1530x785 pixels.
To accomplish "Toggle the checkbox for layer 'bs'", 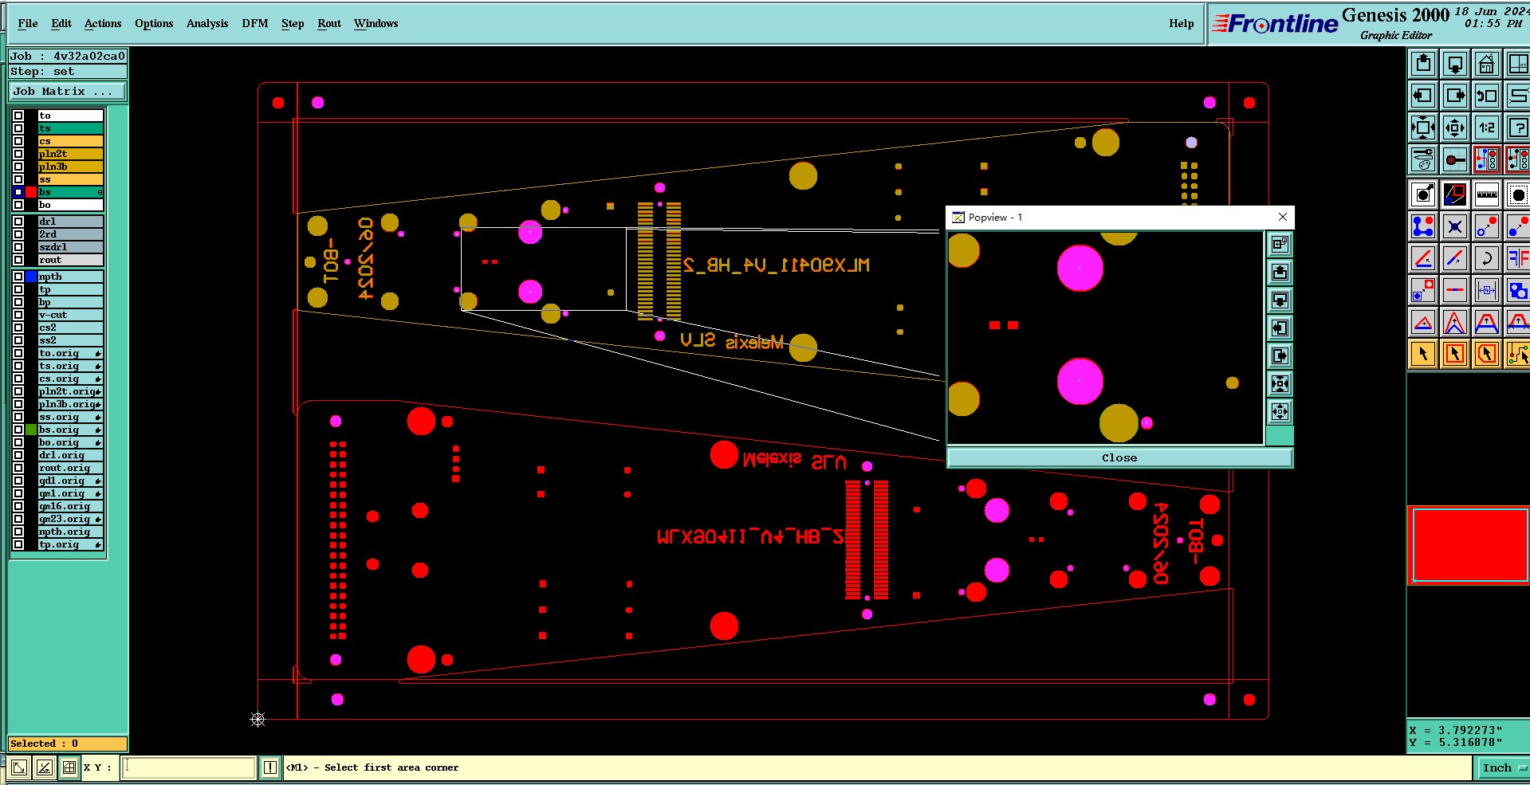I will [18, 192].
